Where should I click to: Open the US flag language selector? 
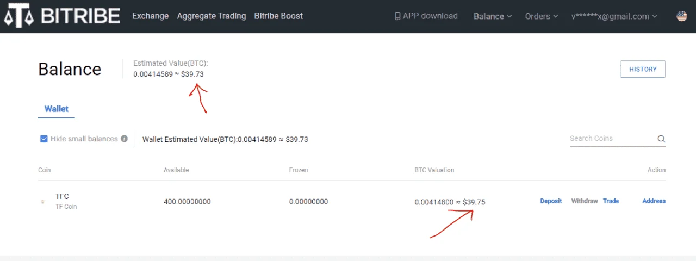(681, 16)
